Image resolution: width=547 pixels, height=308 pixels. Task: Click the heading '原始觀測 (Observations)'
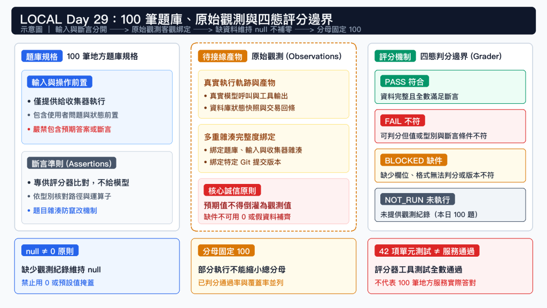coord(296,56)
